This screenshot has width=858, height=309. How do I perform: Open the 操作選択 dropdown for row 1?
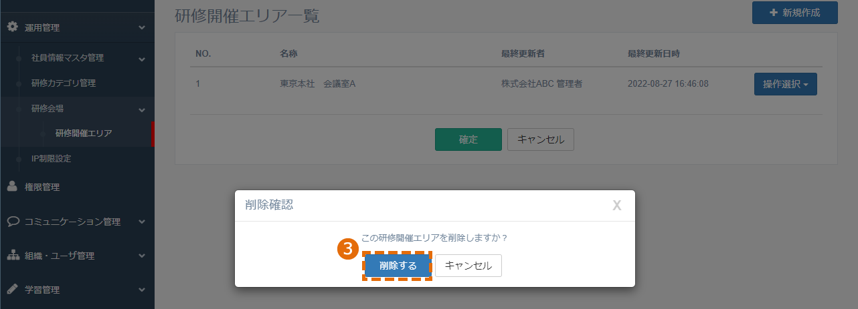(x=786, y=84)
